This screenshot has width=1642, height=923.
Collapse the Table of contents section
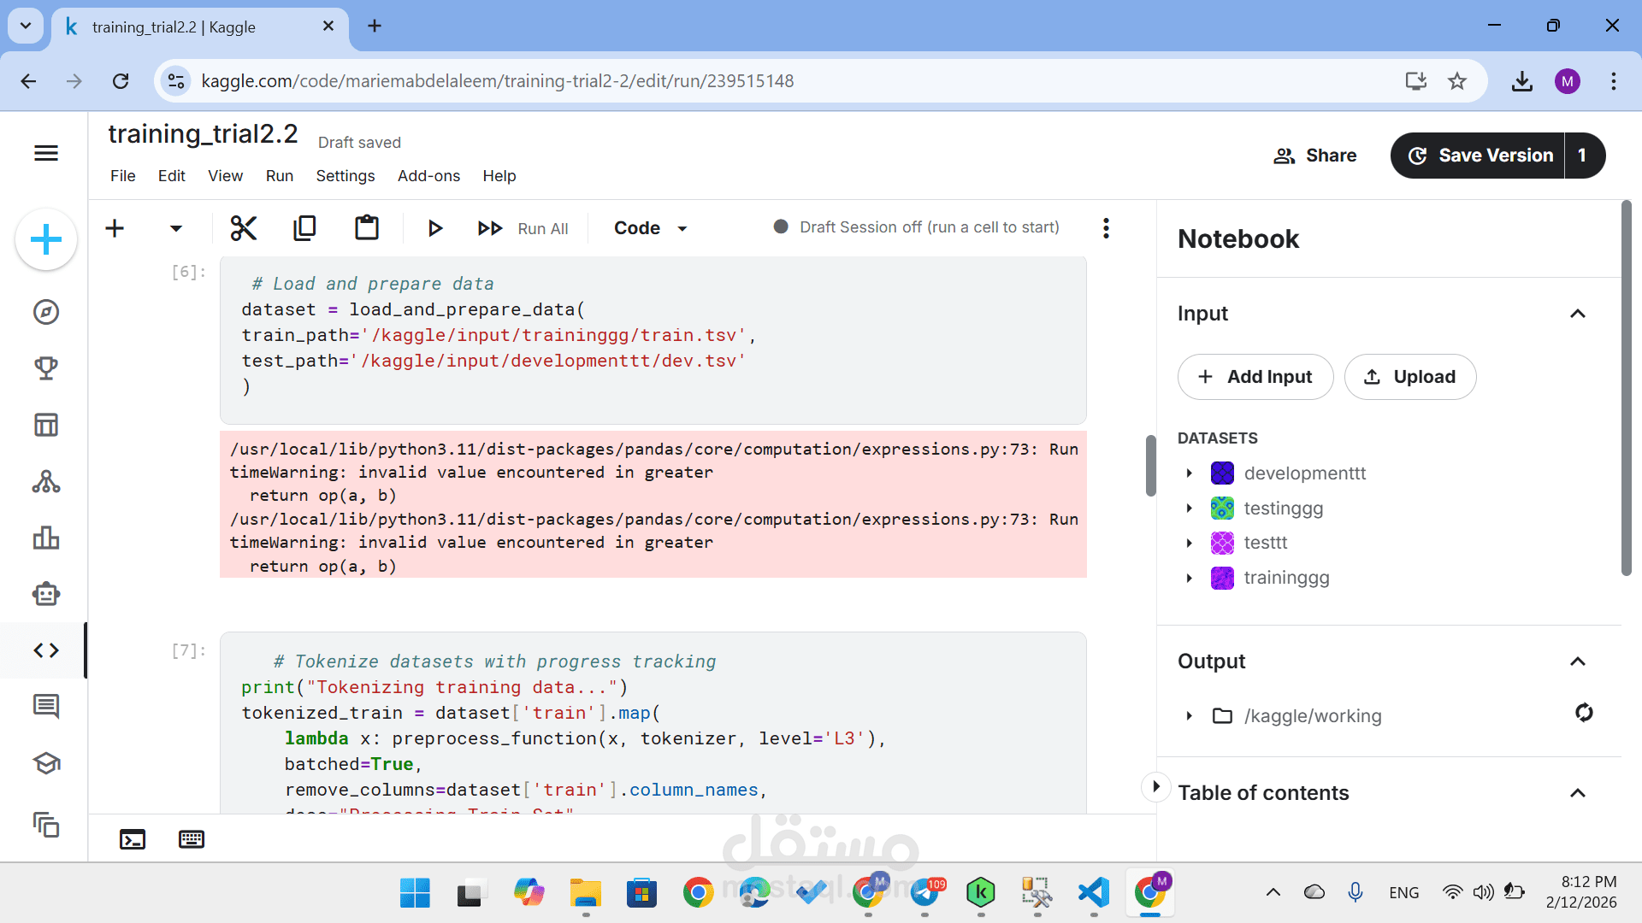click(1578, 793)
